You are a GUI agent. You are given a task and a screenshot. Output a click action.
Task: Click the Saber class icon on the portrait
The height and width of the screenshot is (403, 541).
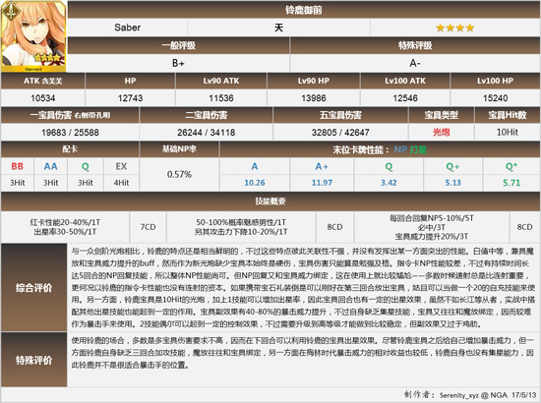point(12,11)
